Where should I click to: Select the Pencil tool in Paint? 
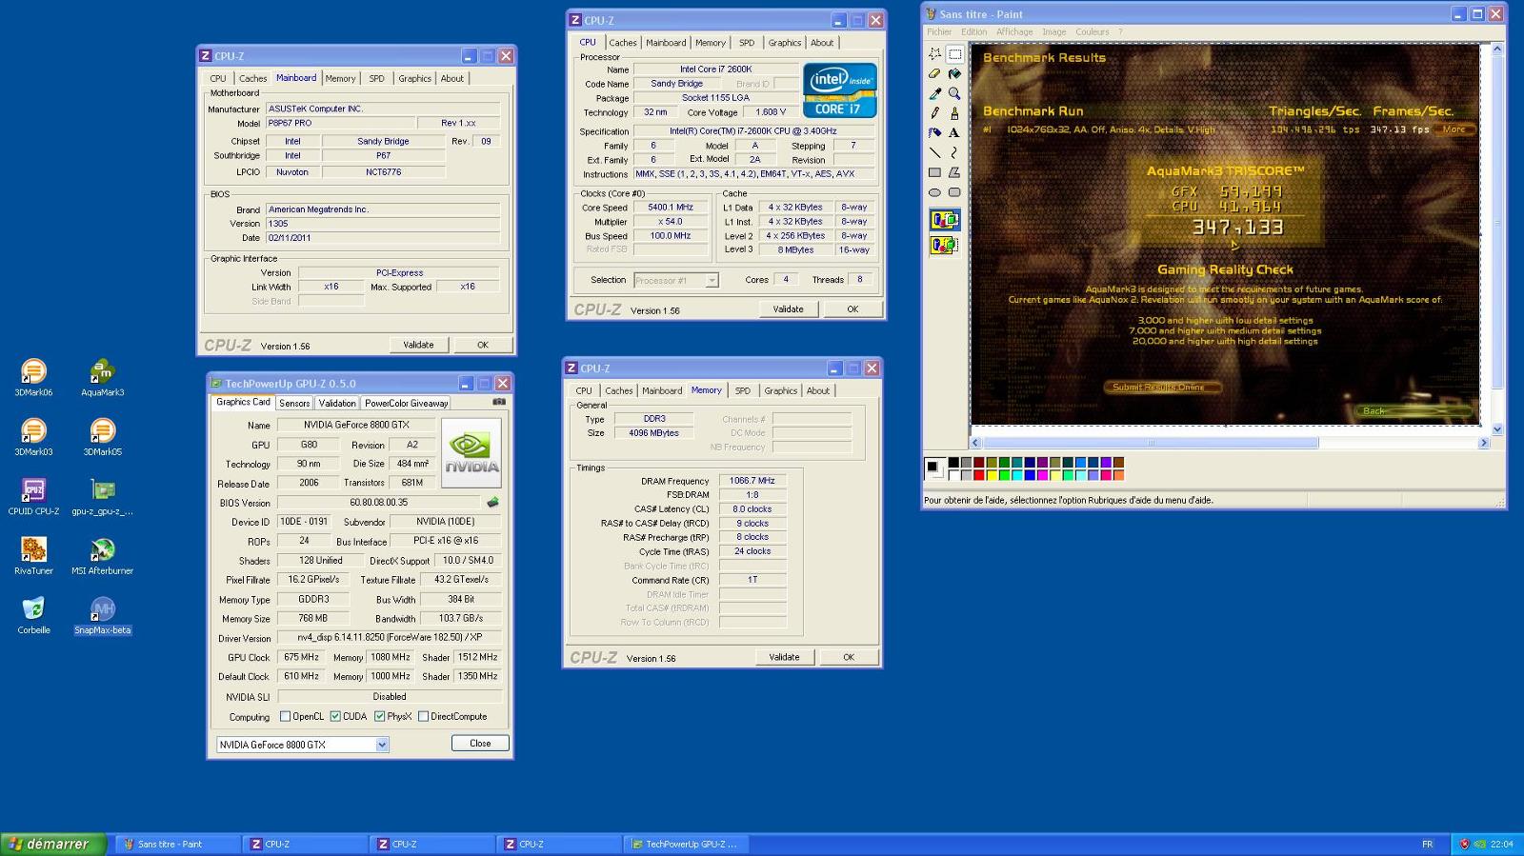pos(934,113)
